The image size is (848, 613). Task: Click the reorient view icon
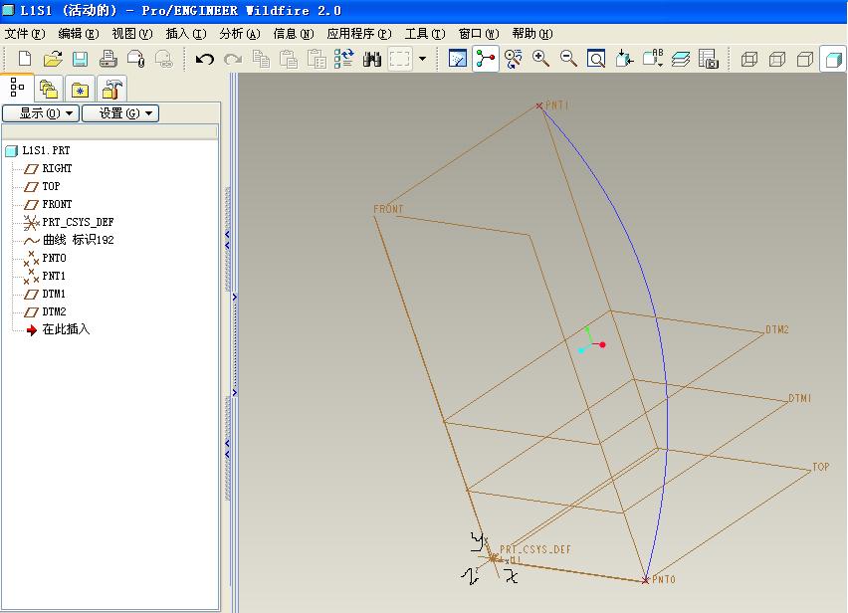click(624, 59)
